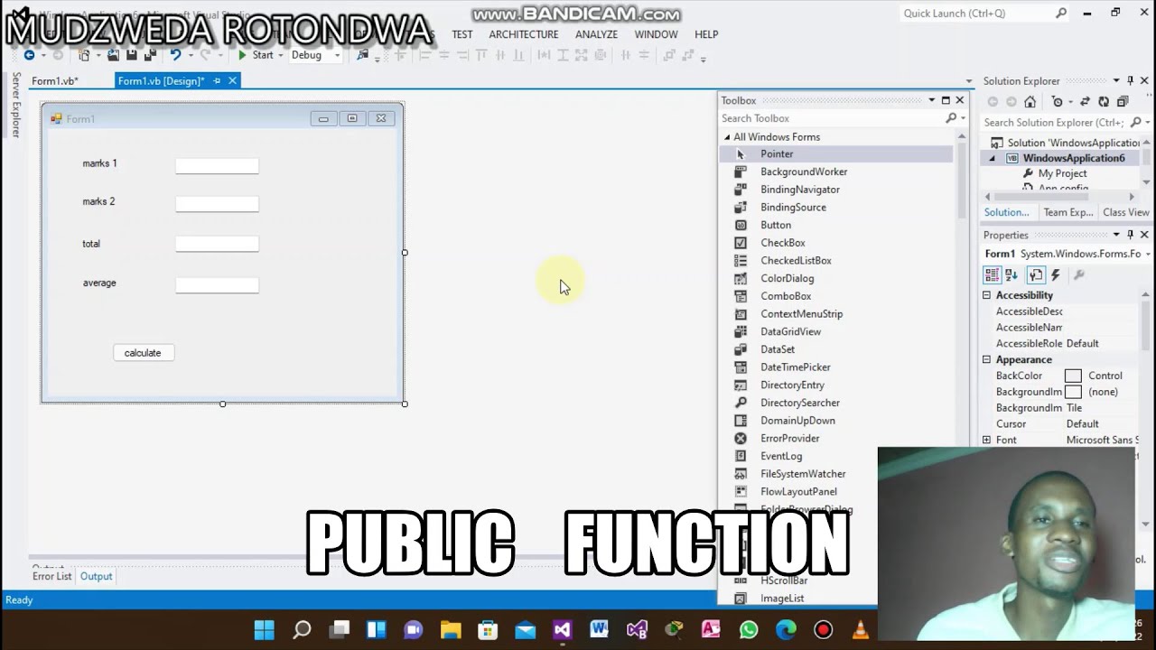The height and width of the screenshot is (650, 1156).
Task: Pick the Button control in Toolbox
Action: [835, 225]
